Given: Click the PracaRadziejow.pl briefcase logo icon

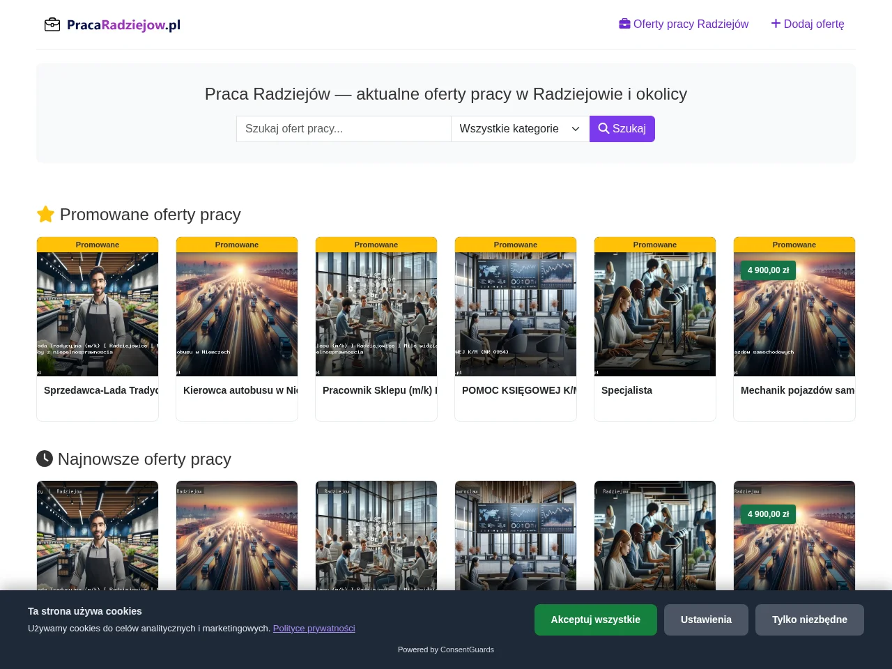Looking at the screenshot, I should (52, 25).
